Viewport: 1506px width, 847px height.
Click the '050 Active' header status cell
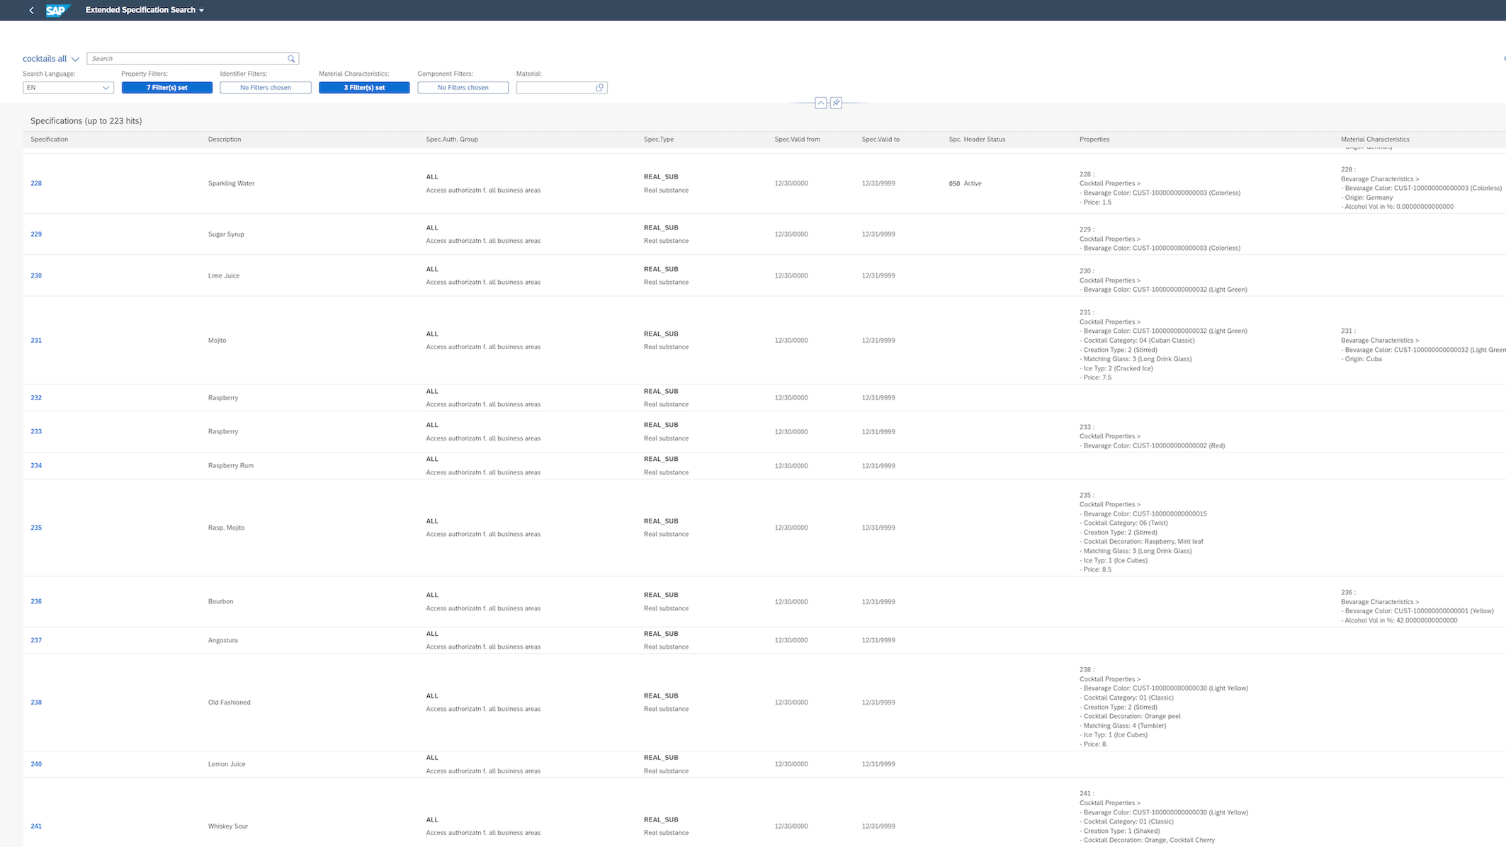coord(966,183)
